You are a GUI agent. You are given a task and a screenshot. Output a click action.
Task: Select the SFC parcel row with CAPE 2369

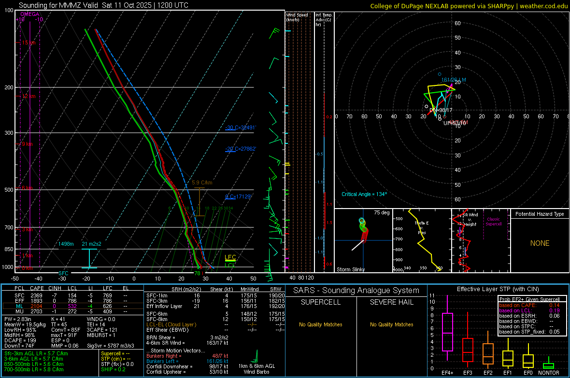click(x=72, y=295)
